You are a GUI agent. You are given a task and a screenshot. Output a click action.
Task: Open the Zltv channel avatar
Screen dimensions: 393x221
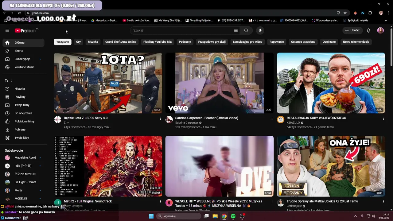coord(58,120)
